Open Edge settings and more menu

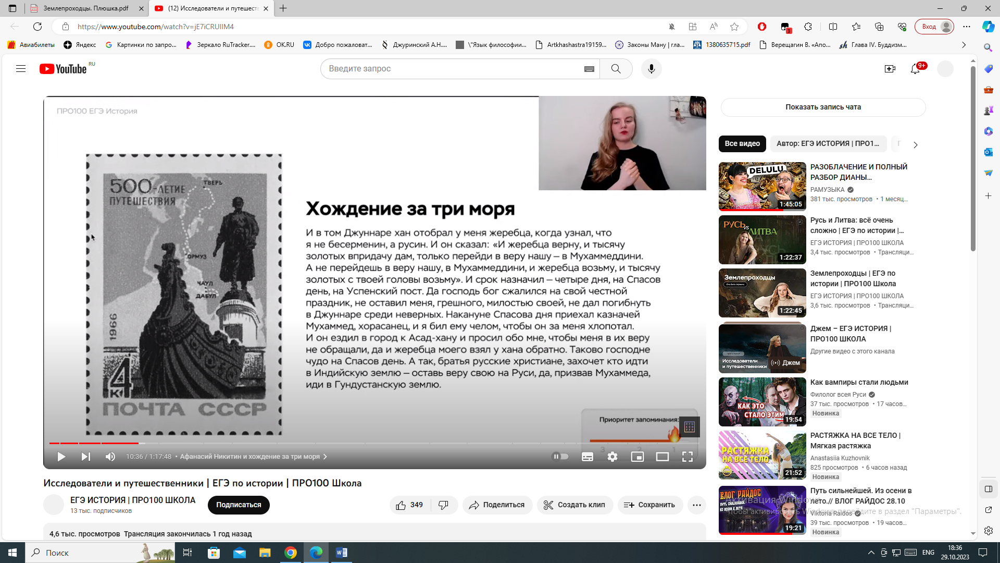tap(967, 27)
